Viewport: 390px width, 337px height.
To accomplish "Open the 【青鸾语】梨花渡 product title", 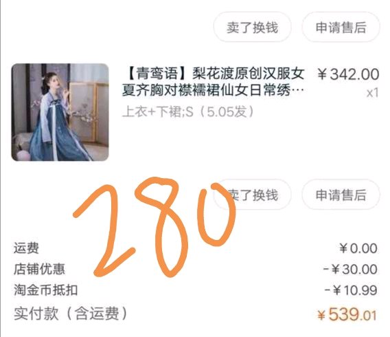I will coord(213,82).
